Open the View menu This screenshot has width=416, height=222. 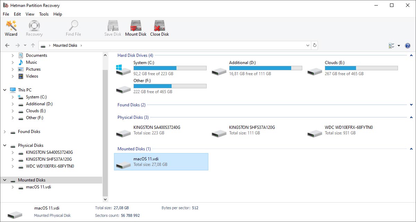pyautogui.click(x=30, y=14)
